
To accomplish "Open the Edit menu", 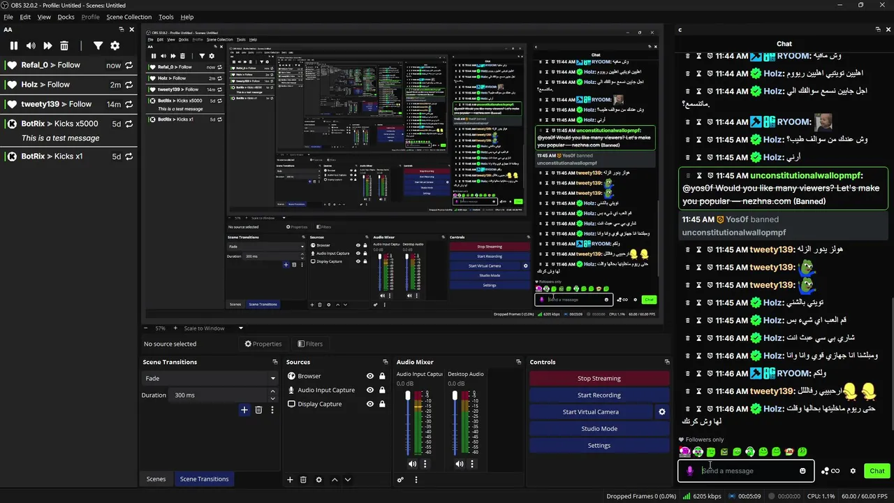I will [x=25, y=17].
